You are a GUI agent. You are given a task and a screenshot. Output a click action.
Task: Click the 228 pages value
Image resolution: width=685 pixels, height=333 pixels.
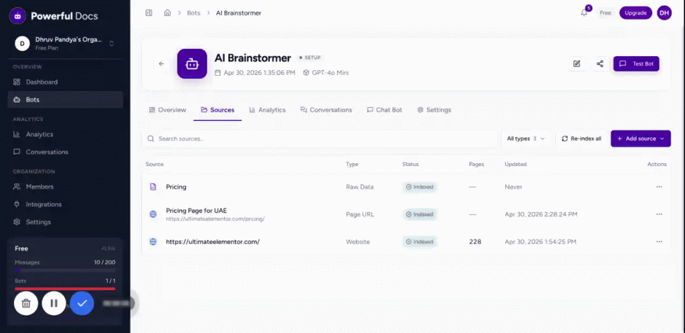(x=476, y=241)
